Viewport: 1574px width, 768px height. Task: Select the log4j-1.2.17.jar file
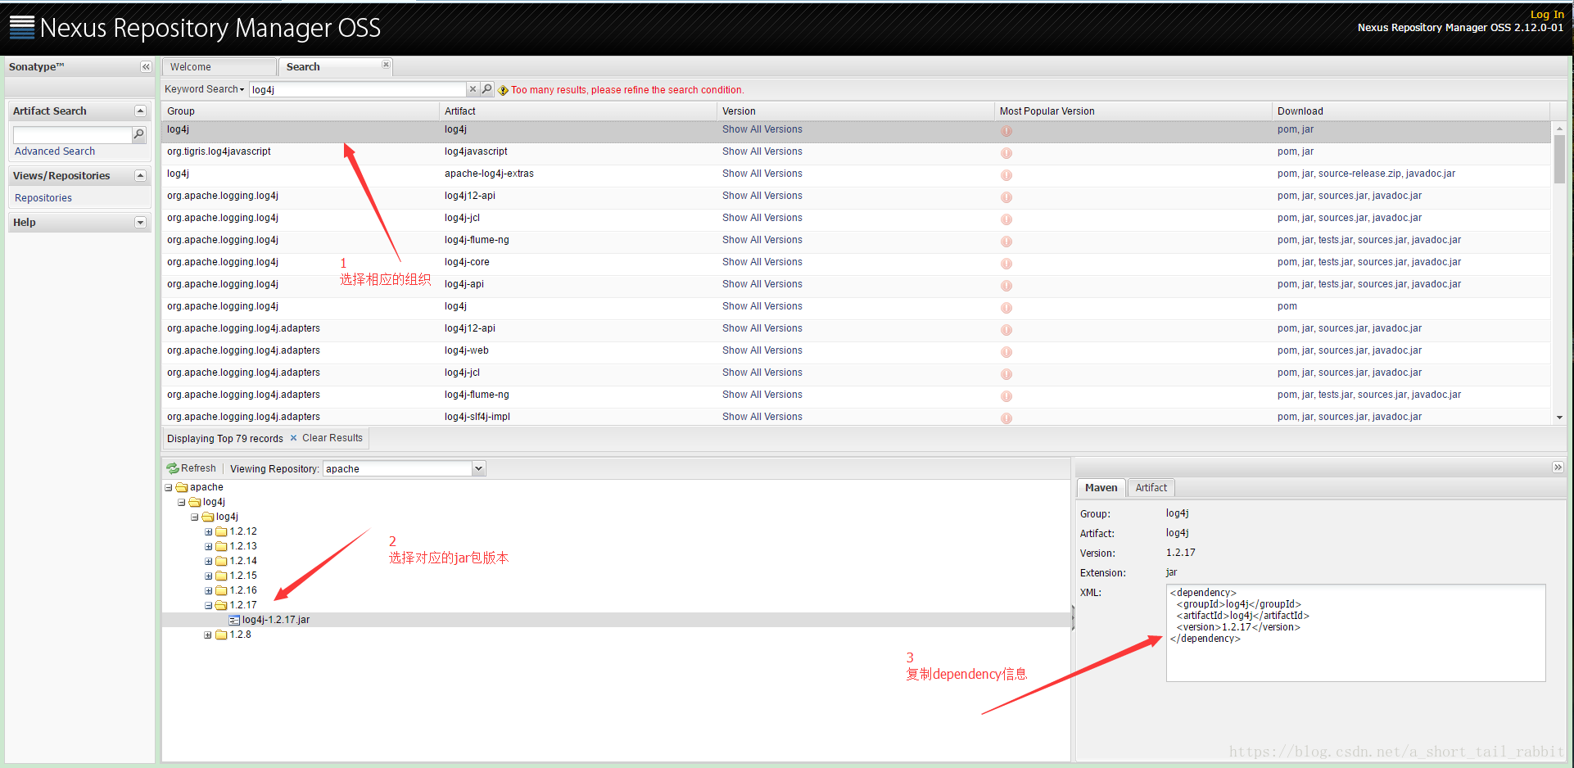click(276, 620)
